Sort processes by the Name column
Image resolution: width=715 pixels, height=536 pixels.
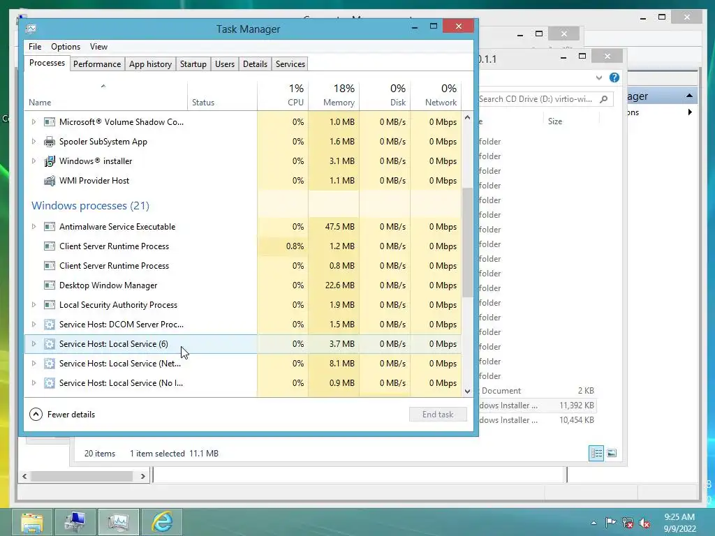(x=106, y=95)
